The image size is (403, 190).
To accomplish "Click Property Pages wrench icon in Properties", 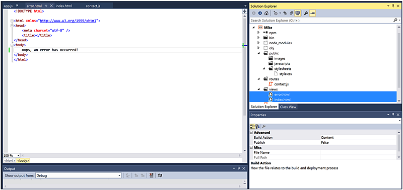I will 263,126.
